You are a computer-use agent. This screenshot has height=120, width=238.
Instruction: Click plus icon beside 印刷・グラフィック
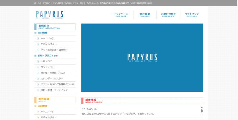[35, 56]
